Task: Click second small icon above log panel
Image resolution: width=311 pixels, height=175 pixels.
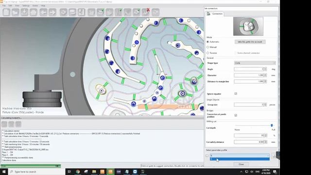Action: pyautogui.click(x=11, y=124)
